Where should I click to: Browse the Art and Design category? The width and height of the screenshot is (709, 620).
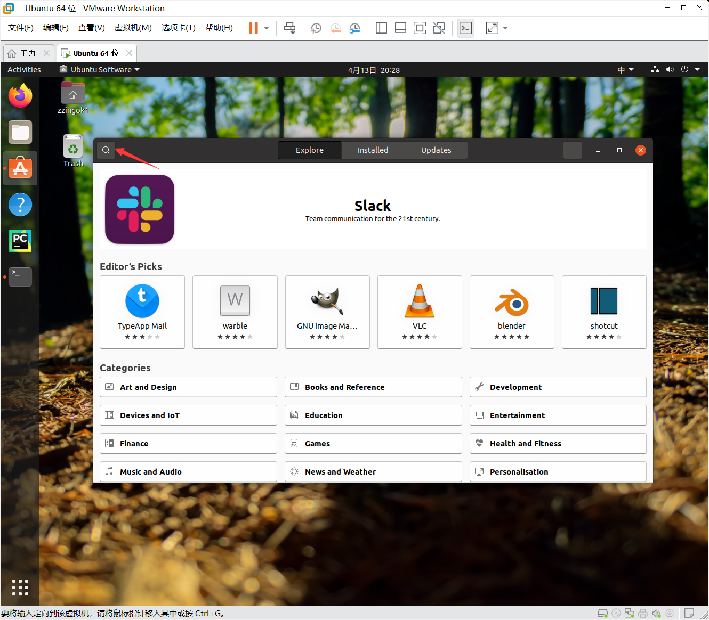point(188,387)
